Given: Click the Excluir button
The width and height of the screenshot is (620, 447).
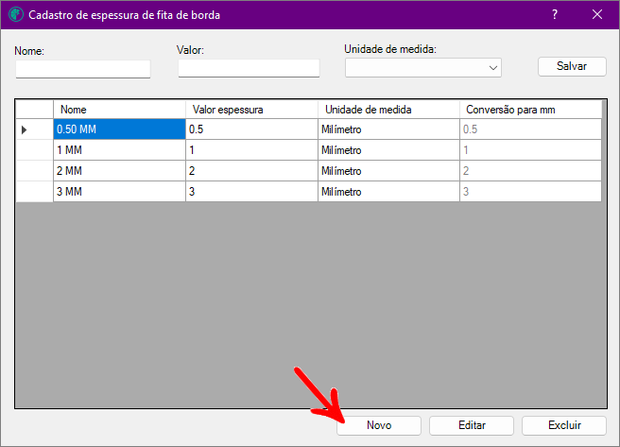Looking at the screenshot, I should click(x=564, y=425).
